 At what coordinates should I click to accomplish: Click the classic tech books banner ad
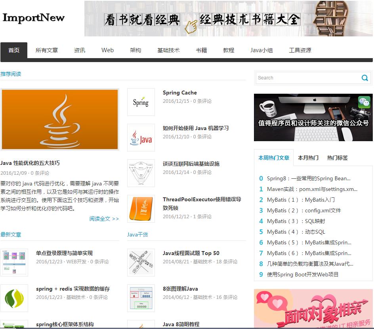point(228,19)
